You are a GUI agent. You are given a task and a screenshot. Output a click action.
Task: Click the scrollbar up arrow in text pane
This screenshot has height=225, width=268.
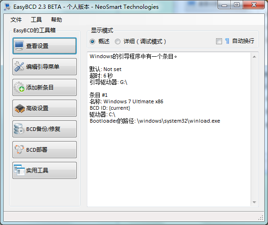pos(254,57)
